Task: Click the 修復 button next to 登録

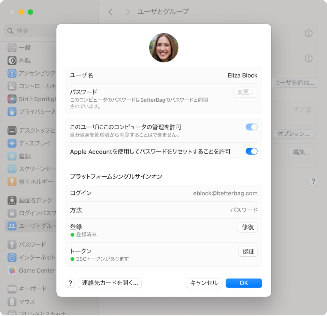Action: (247, 227)
